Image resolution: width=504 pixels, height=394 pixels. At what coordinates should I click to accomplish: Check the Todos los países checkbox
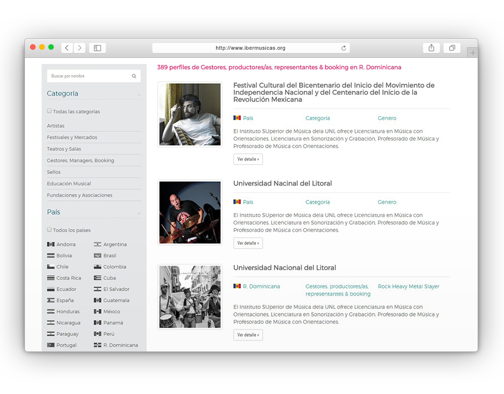point(49,230)
